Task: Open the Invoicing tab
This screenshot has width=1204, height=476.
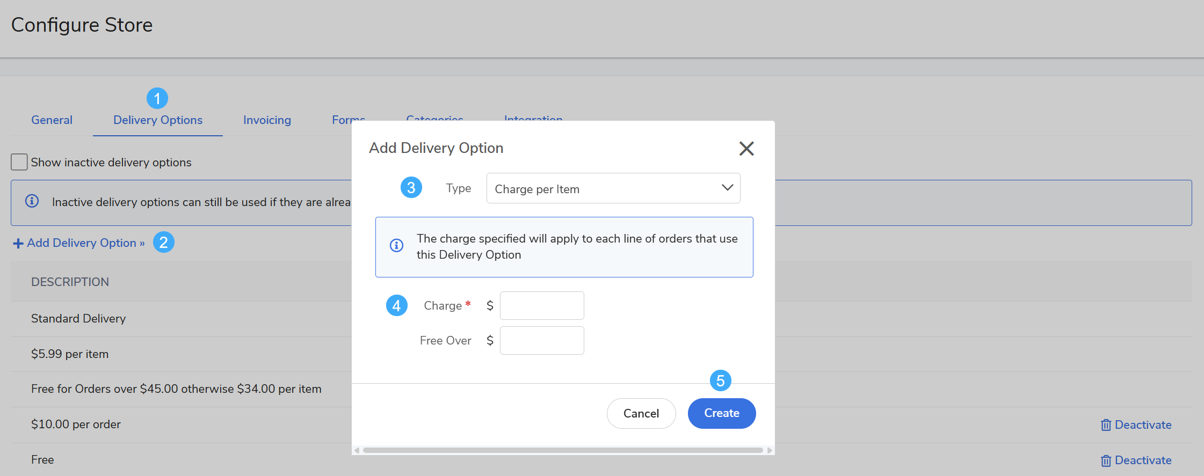Action: pos(267,120)
